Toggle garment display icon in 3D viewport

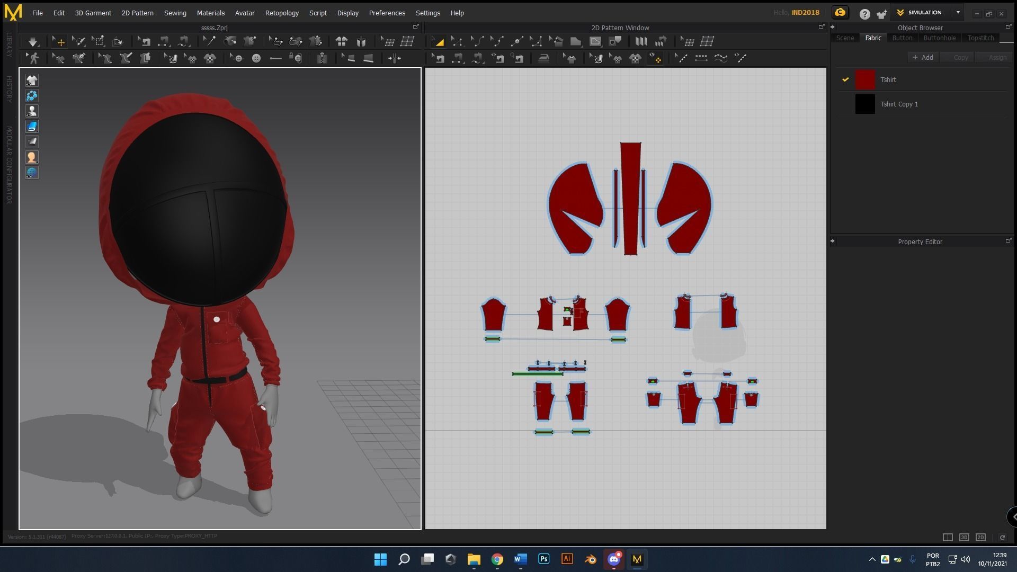click(32, 81)
